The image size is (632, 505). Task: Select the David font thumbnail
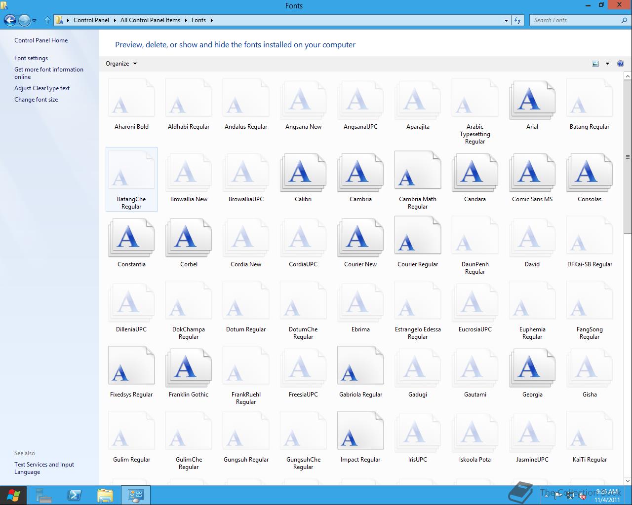coord(532,238)
